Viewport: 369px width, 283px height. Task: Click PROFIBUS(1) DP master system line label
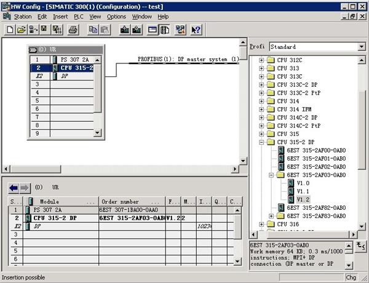[188, 59]
